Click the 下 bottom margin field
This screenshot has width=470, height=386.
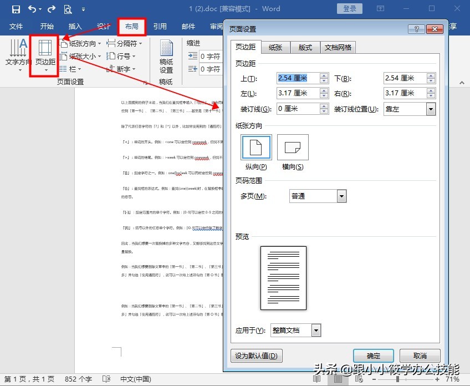(405, 78)
